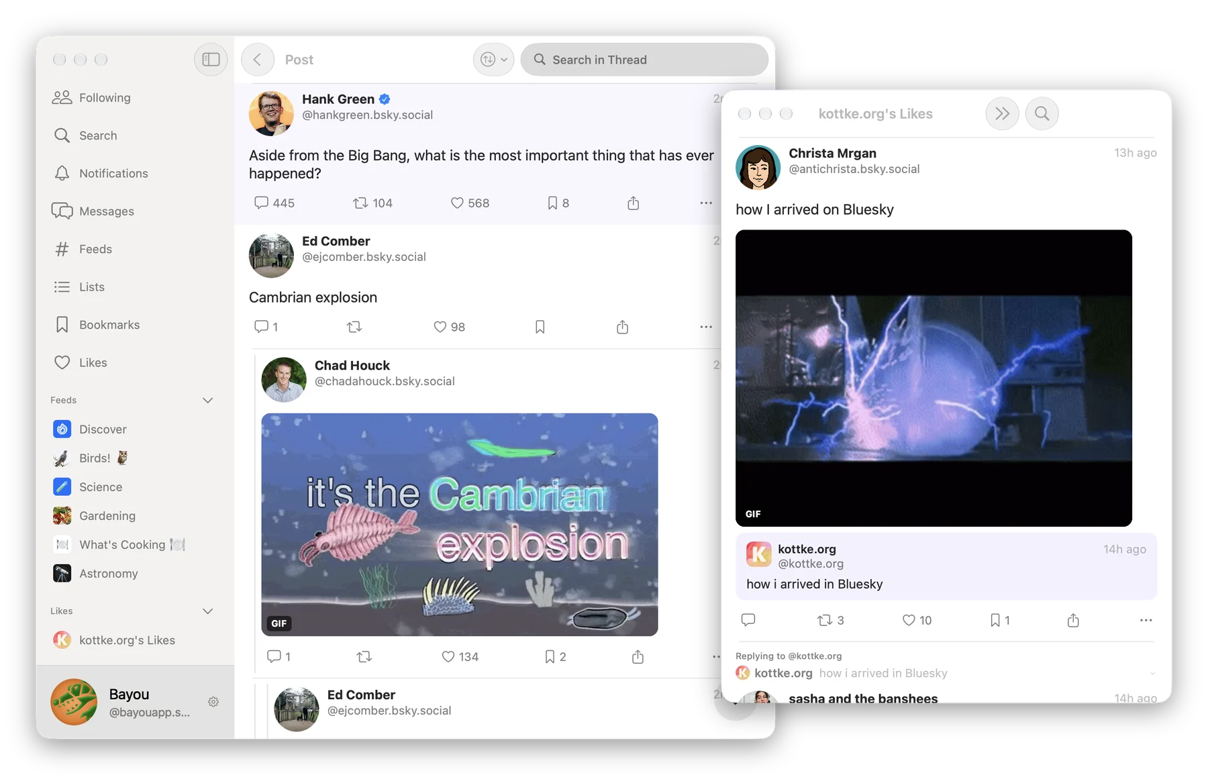Open Search in the sidebar
The width and height of the screenshot is (1208, 775).
(x=85, y=136)
